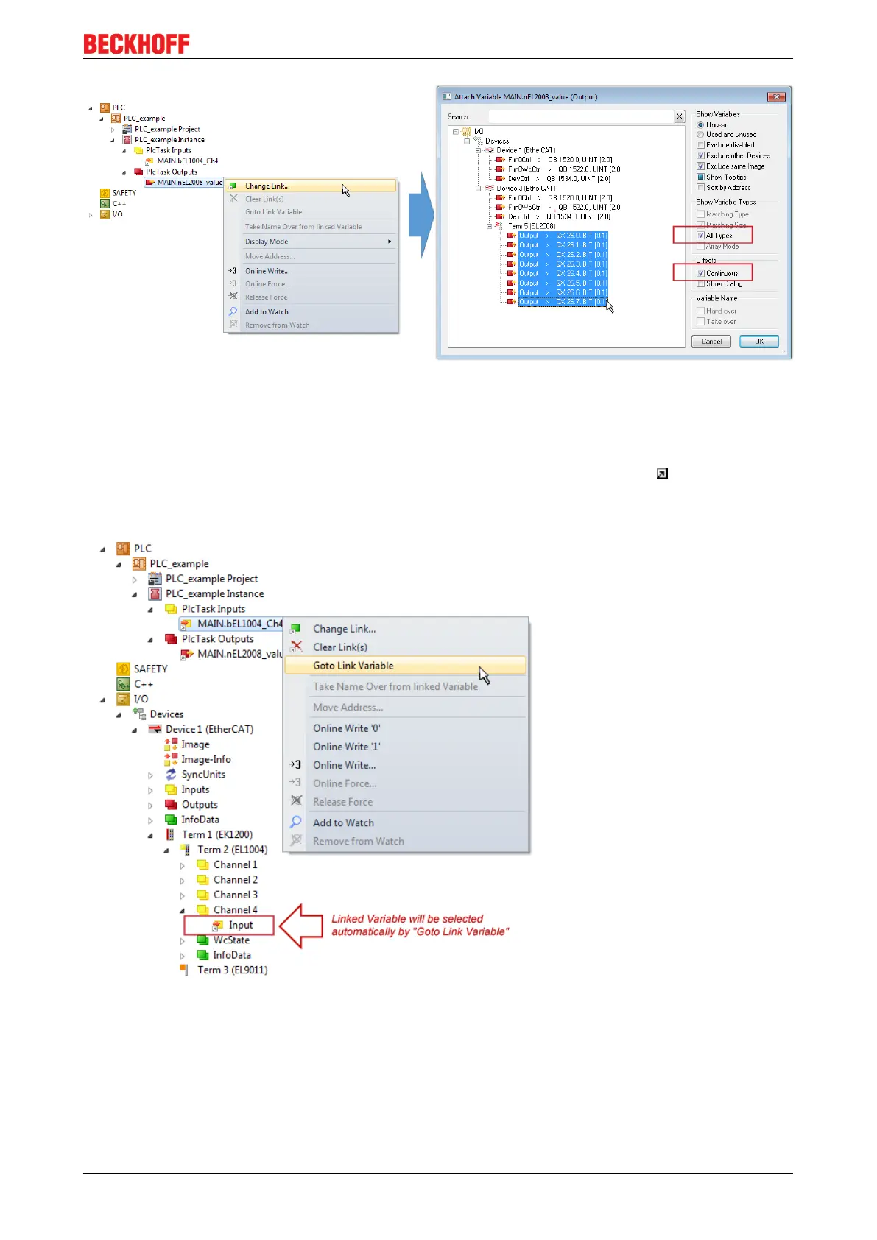877x1240 pixels.
Task: Toggle the All Types checkbox
Action: click(x=700, y=236)
